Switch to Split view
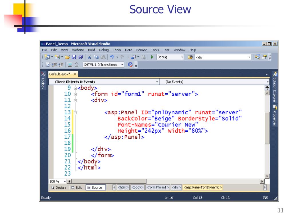 tap(77, 187)
